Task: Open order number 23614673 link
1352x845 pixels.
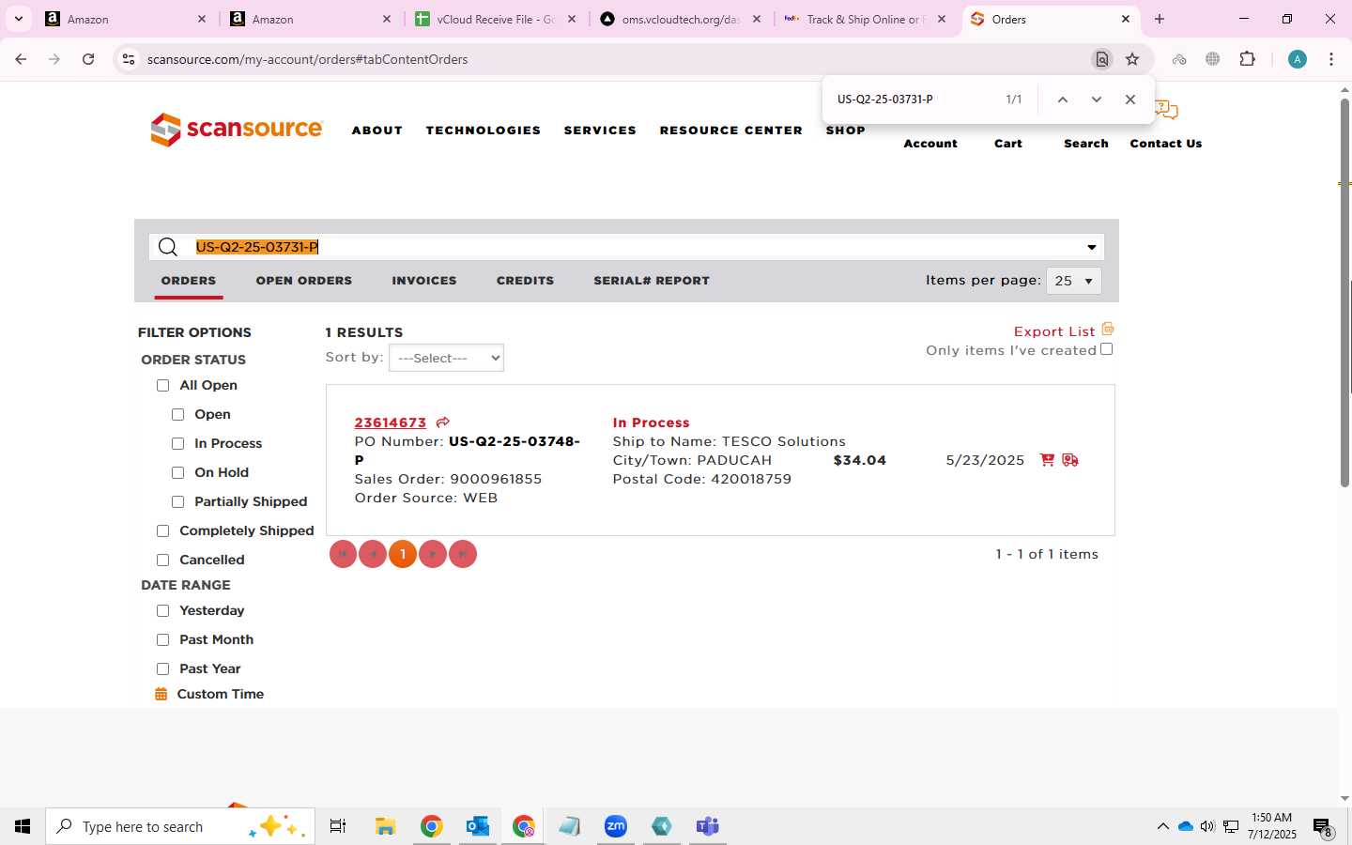Action: click(391, 422)
